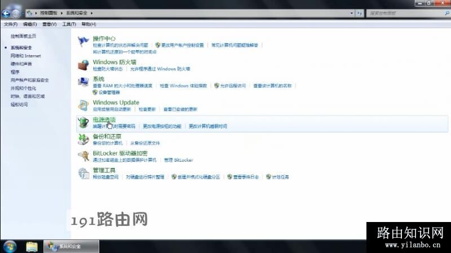
Task: Click the 系统和安全 taskbar button
Action: [71, 246]
